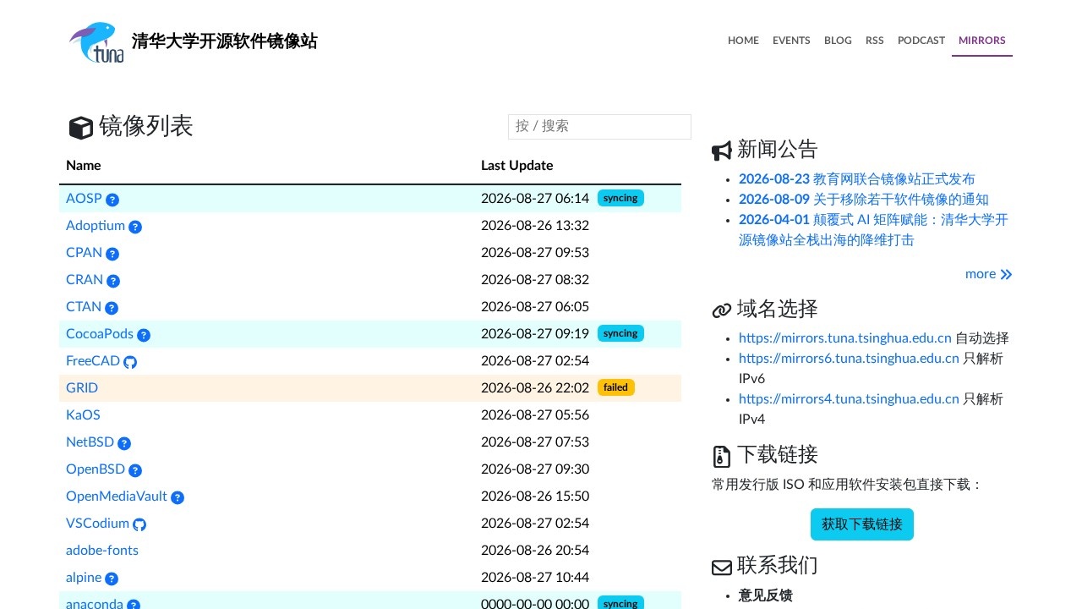Open help icon next to OpenMediaVault

178,497
